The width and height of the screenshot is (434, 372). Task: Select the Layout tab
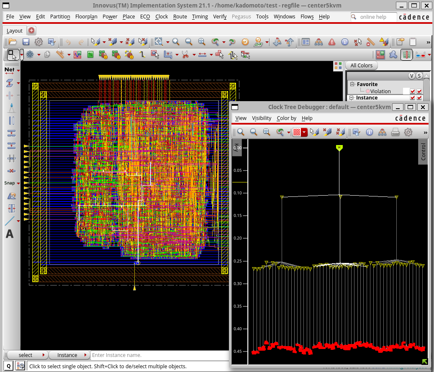14,31
